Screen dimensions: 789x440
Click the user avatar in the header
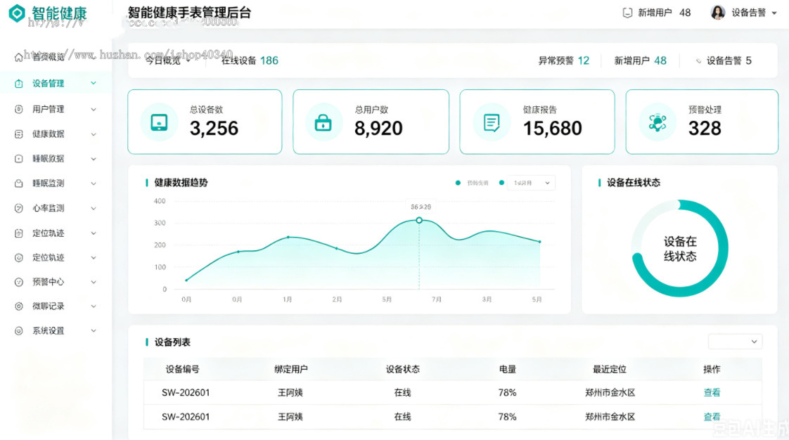coord(717,13)
